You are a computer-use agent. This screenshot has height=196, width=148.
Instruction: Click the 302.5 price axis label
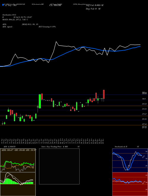point(144,99)
